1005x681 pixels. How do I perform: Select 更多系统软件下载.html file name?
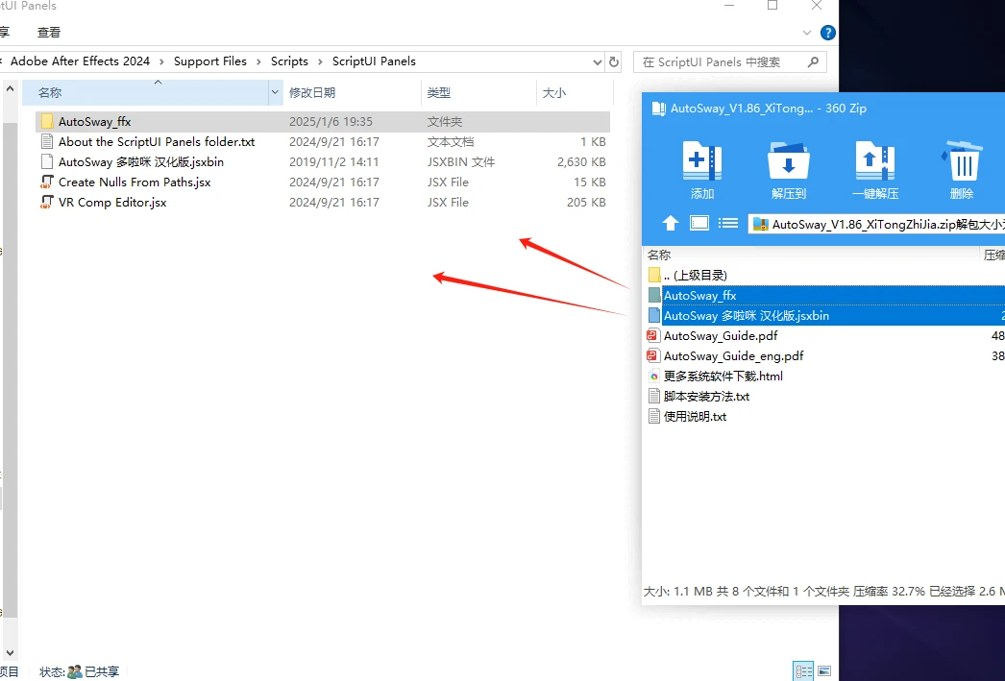tap(723, 377)
